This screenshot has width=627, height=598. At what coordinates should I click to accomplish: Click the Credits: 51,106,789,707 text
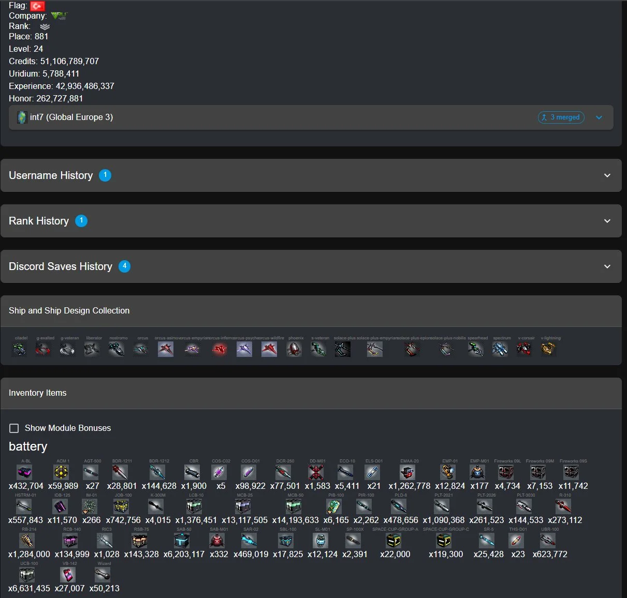point(54,61)
